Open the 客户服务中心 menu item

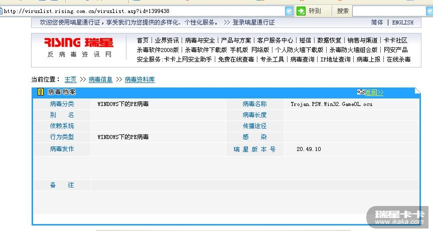click(x=275, y=40)
